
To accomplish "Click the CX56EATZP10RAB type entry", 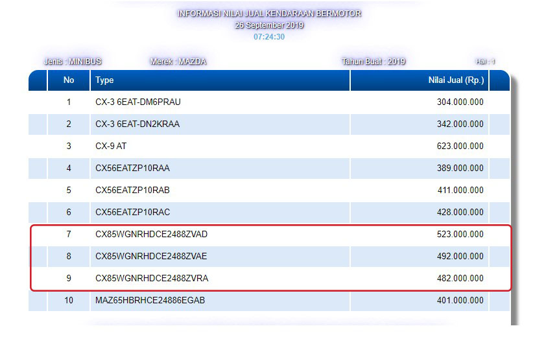I will (x=132, y=191).
